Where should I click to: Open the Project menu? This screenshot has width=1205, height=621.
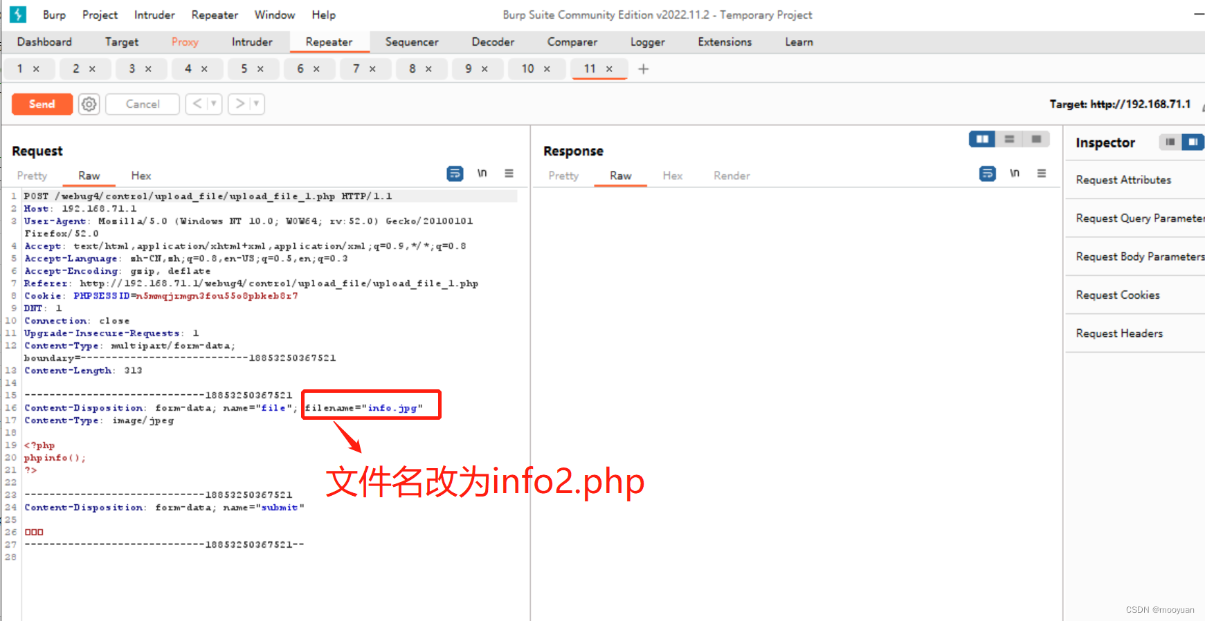click(x=100, y=15)
